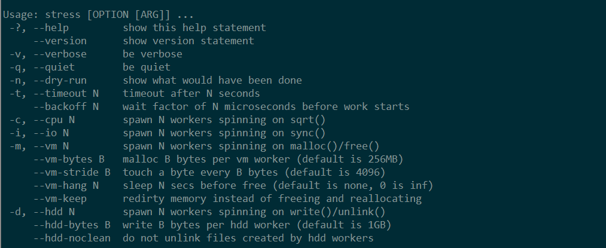The image size is (606, 248).
Task: Click the --vm-hang N option
Action: click(x=66, y=186)
